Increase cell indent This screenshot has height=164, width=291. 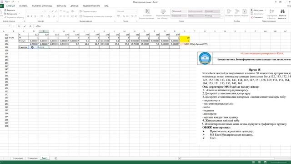[x=76, y=16]
